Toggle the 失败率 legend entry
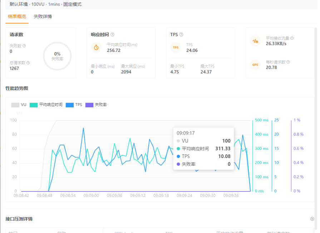 point(96,105)
